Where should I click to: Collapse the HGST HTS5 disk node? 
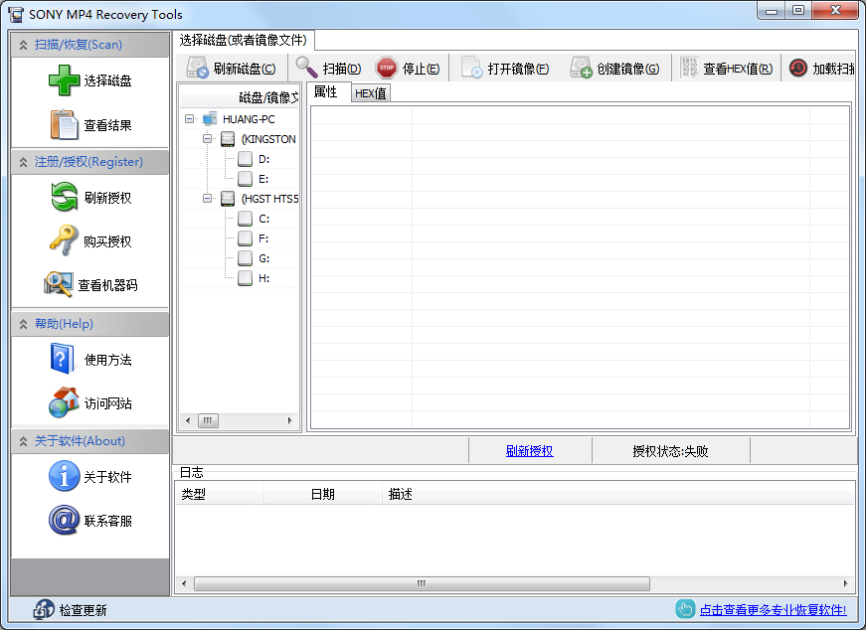(x=207, y=198)
